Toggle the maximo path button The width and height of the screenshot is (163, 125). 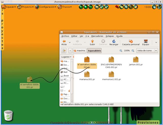coord(79,51)
